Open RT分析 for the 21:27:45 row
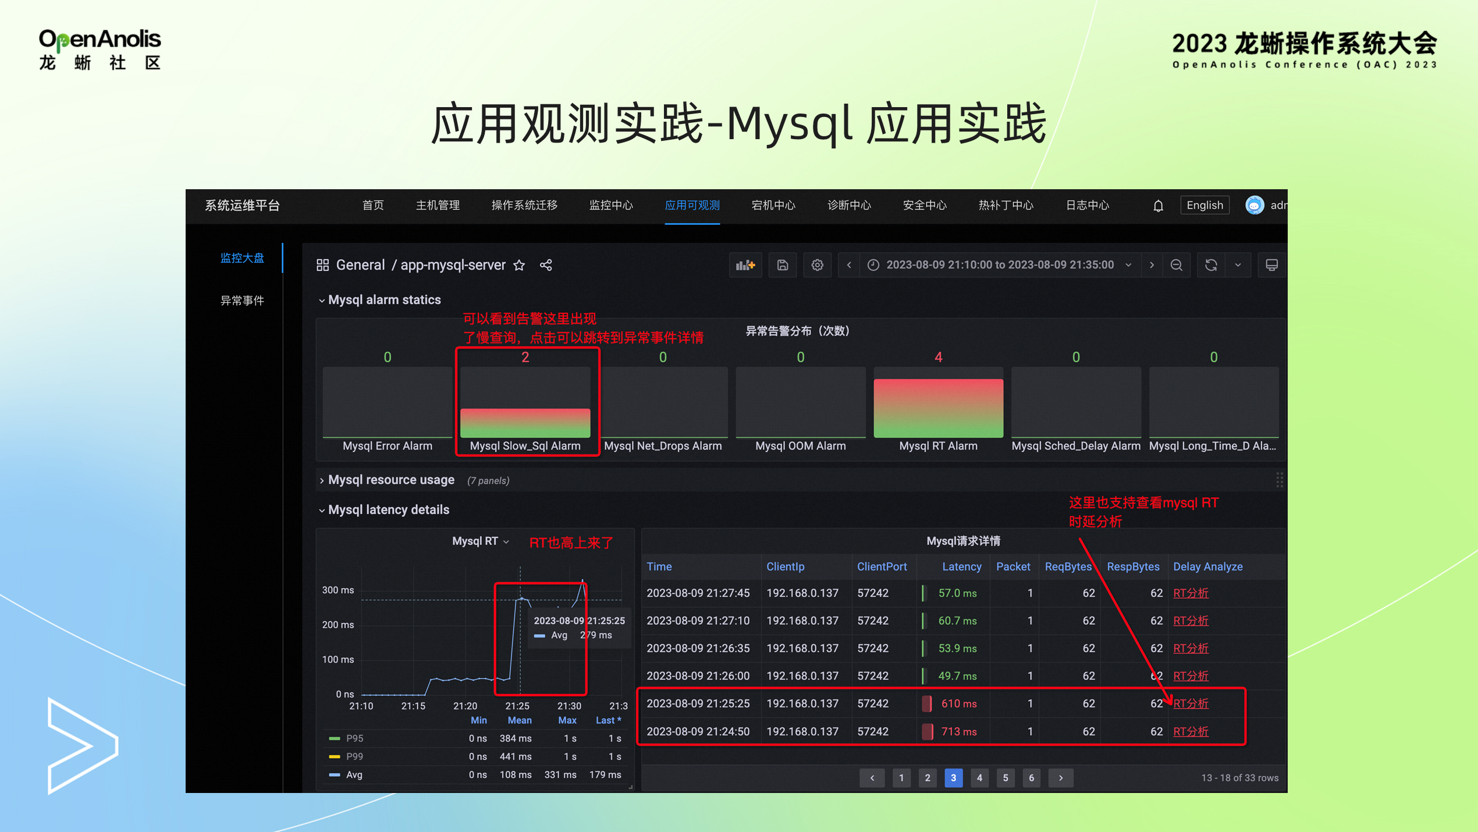 point(1191,593)
